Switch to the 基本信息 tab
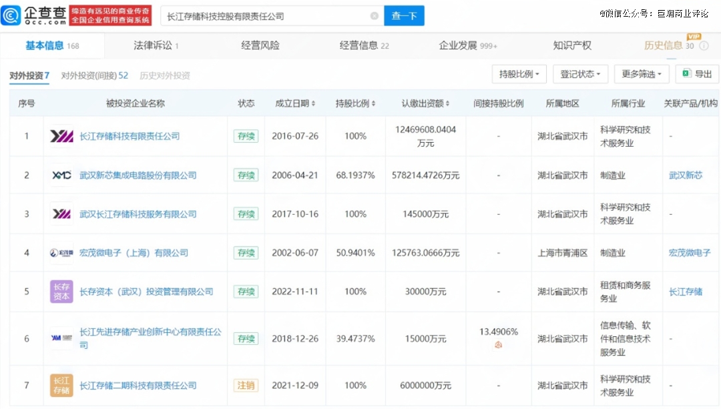This screenshot has height=409, width=721. (51, 45)
